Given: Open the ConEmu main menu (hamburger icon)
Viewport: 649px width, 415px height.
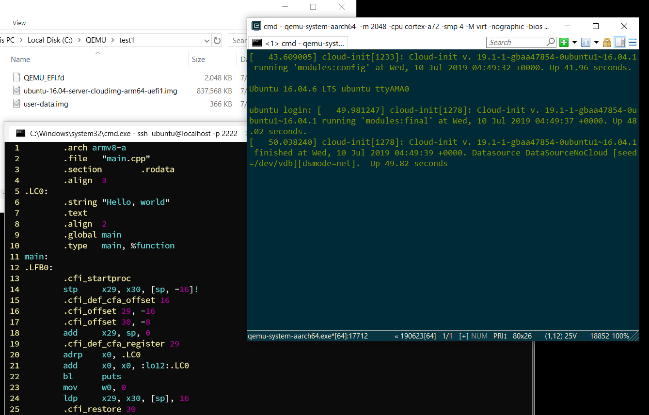Looking at the screenshot, I should tap(632, 42).
